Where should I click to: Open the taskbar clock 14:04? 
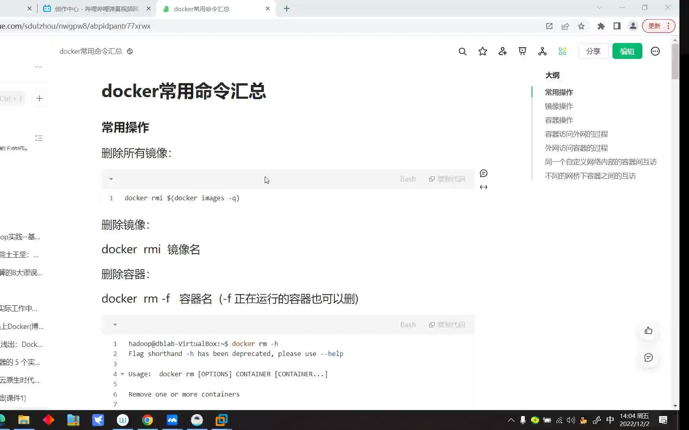(634, 420)
